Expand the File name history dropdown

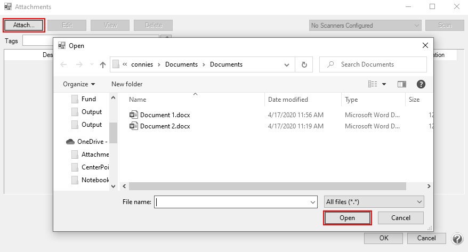(313, 202)
